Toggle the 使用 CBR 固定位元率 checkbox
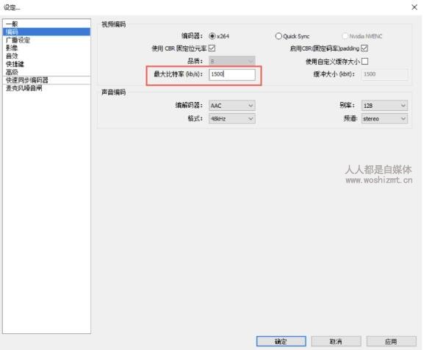 tap(212, 48)
